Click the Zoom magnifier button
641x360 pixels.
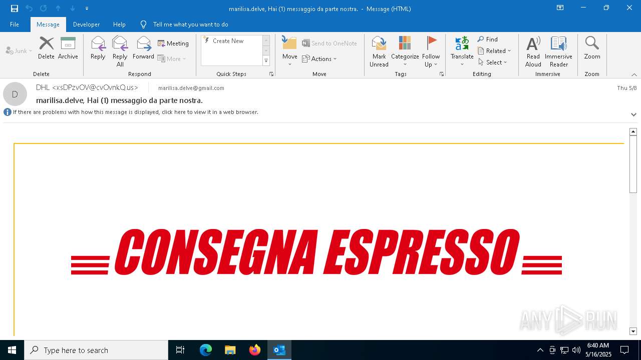click(x=592, y=48)
